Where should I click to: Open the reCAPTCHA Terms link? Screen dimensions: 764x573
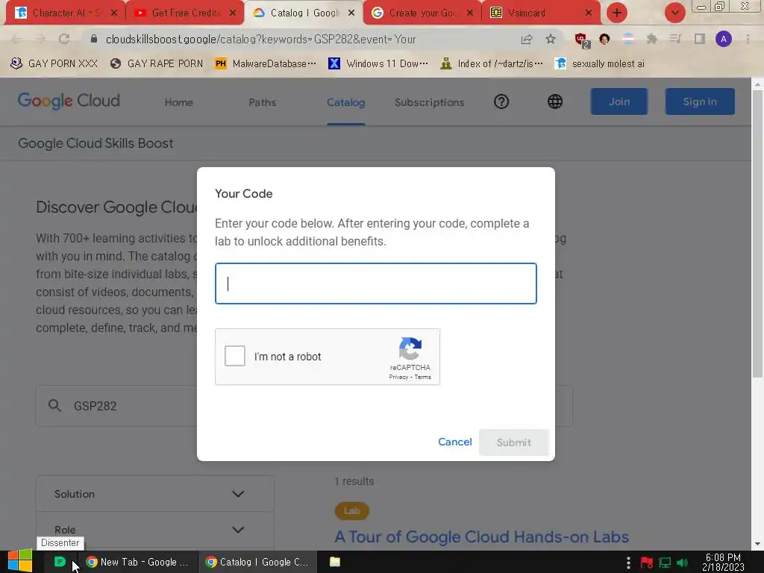tap(422, 377)
